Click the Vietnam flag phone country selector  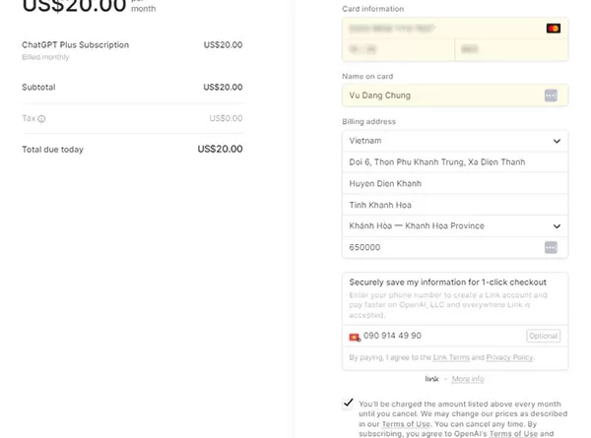click(x=355, y=337)
